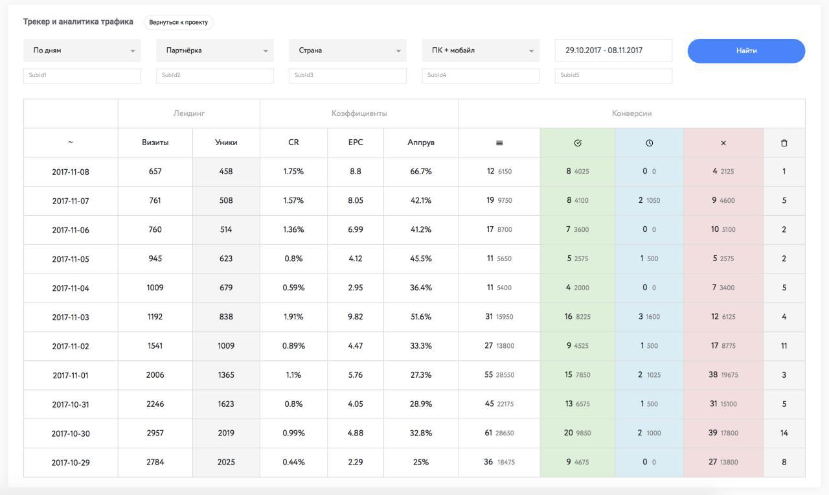The width and height of the screenshot is (829, 495).
Task: Click the Аппрув column header
Action: [421, 143]
